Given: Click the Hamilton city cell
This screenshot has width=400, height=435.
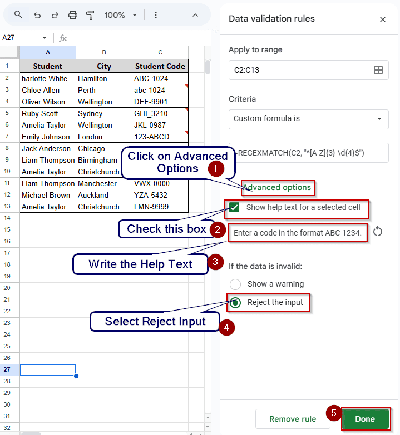Looking at the screenshot, I should [104, 78].
